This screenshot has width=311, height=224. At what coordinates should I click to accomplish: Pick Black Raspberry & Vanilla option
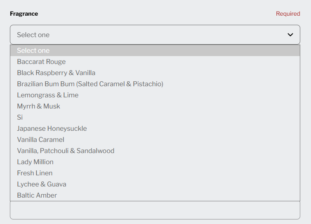(56, 73)
